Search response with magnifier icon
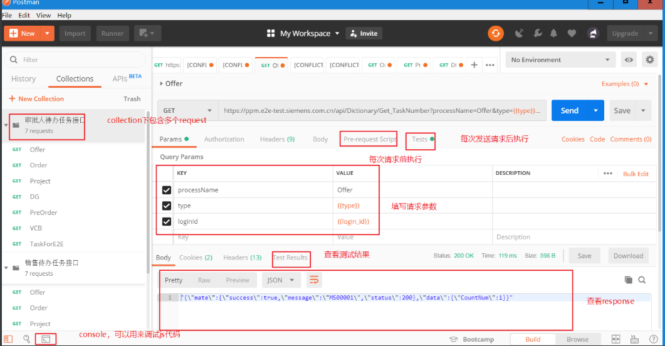Viewport: 665px width, 346px height. pos(642,280)
